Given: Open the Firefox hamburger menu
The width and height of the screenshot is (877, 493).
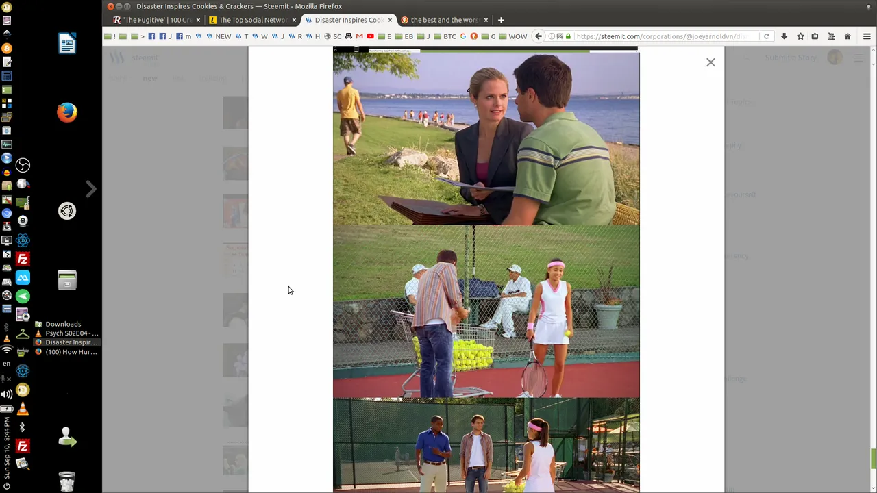Looking at the screenshot, I should 867,36.
